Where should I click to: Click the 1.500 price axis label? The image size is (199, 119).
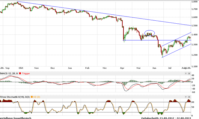coord(195,25)
